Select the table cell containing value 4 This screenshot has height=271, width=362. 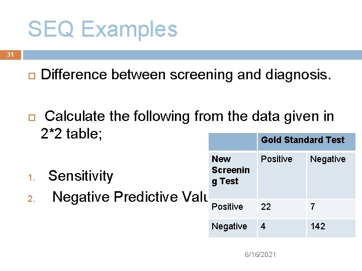(x=263, y=226)
